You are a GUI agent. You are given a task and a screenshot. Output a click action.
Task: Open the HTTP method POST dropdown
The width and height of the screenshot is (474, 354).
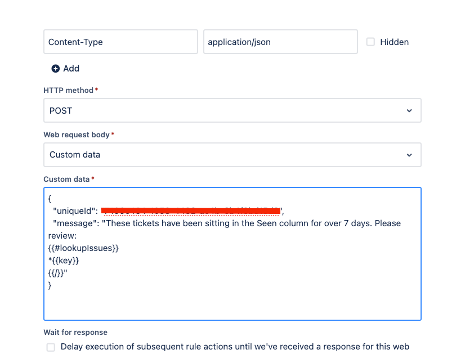point(232,110)
